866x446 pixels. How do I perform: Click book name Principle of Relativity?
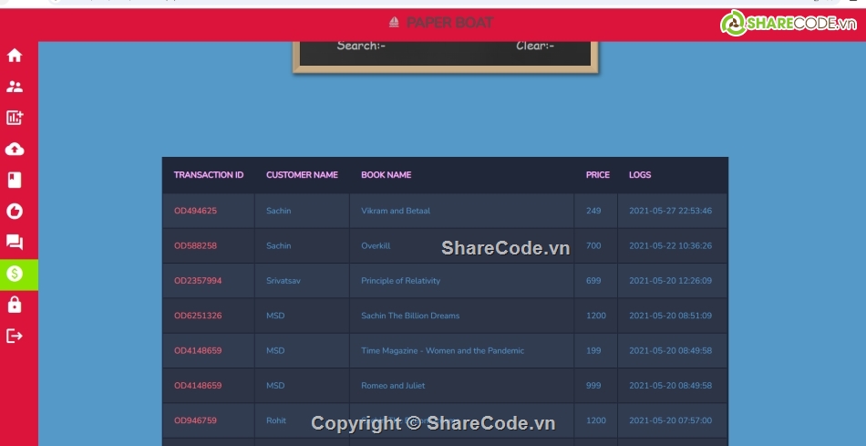pos(400,280)
